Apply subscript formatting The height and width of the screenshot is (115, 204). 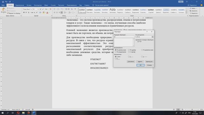click(x=34, y=12)
